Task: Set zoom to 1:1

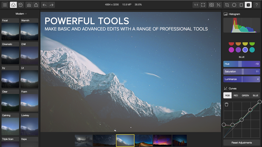Action: [x=196, y=5]
